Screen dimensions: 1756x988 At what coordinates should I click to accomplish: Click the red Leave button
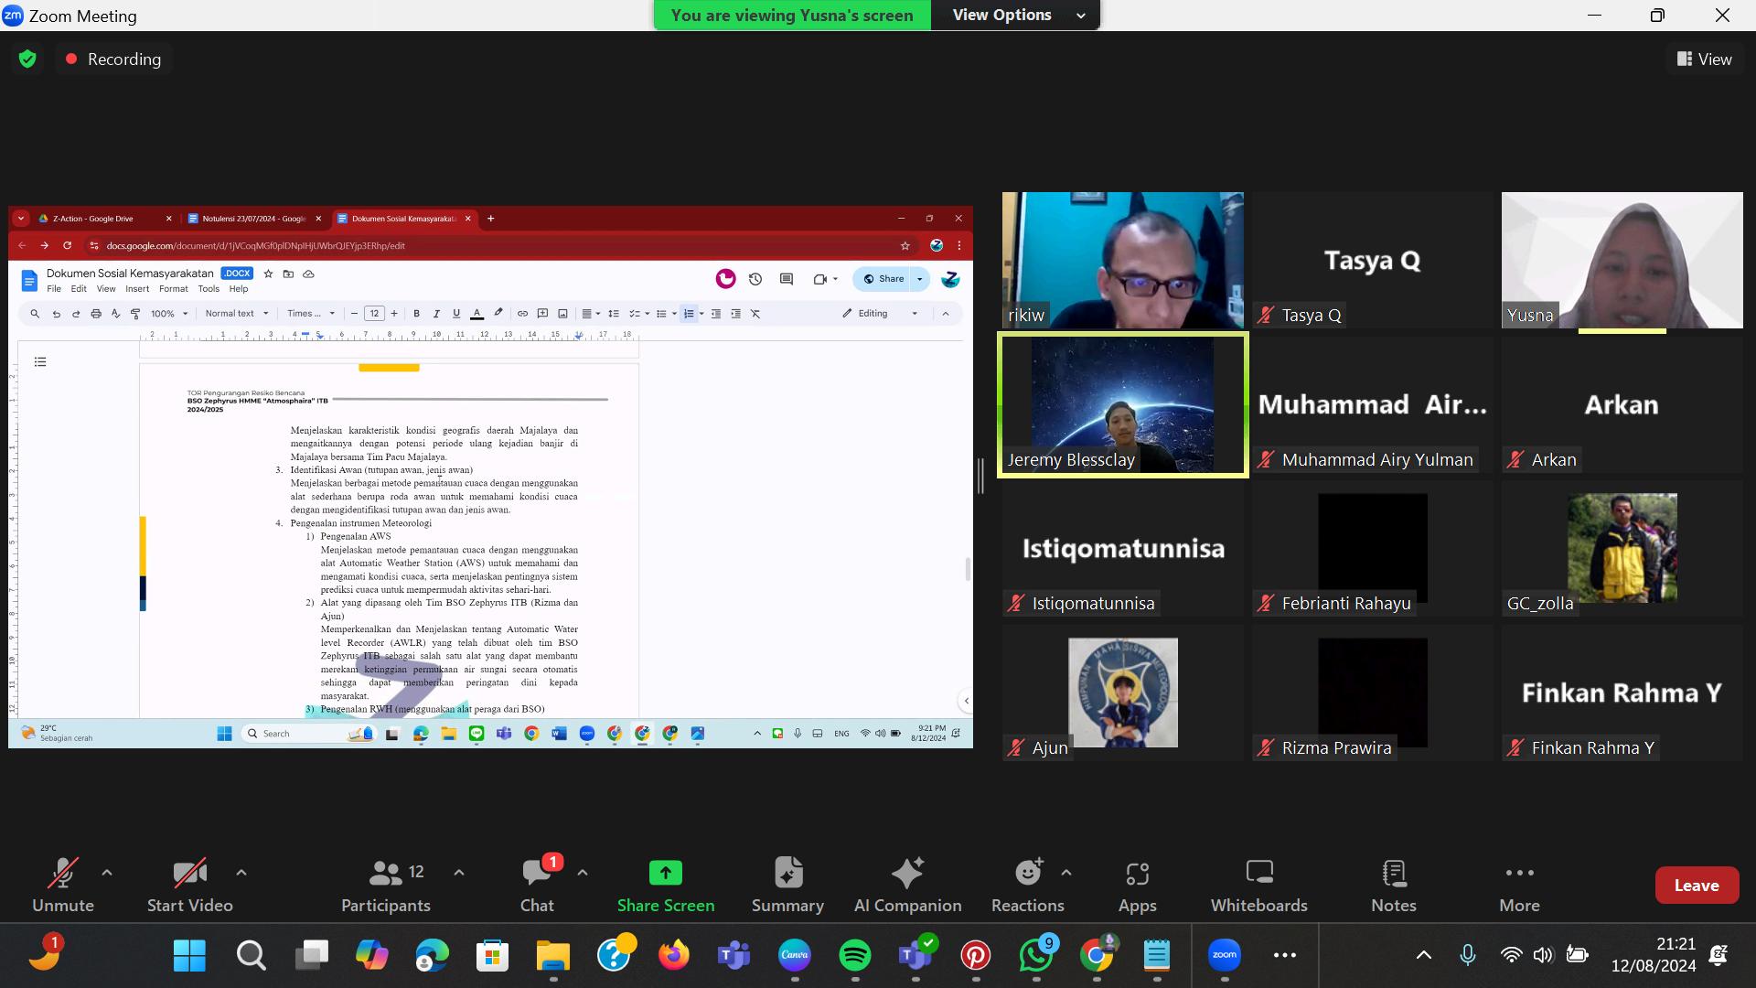pos(1696,885)
